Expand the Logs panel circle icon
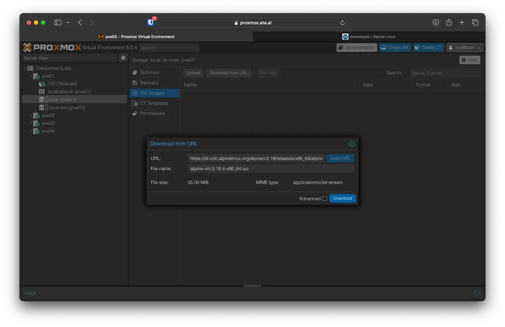Screen dimensions: 505x327 coord(477,293)
